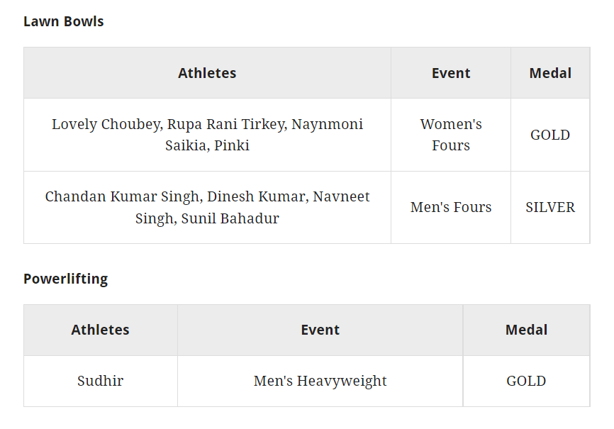Select the Men's Heavyweight event cell
The width and height of the screenshot is (614, 429).
pyautogui.click(x=320, y=381)
